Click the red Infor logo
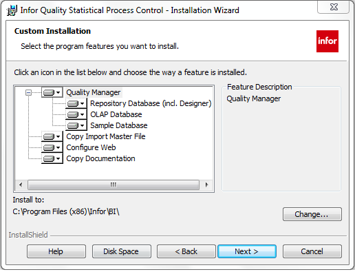 (x=327, y=41)
